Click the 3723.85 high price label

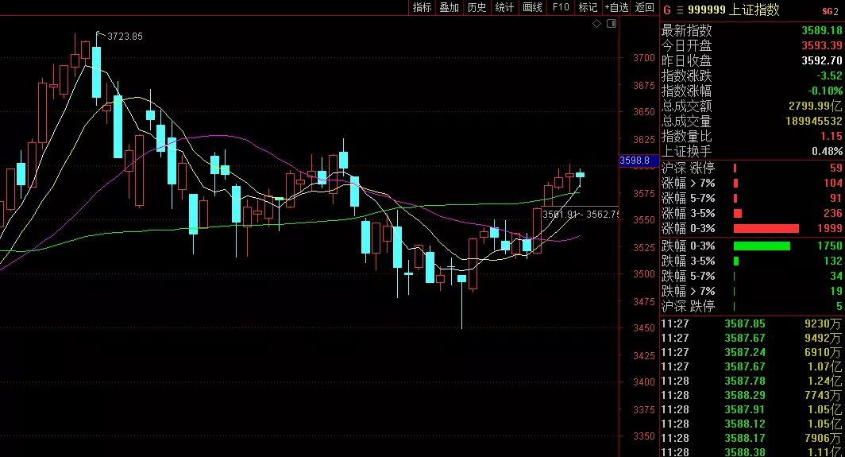tap(125, 37)
